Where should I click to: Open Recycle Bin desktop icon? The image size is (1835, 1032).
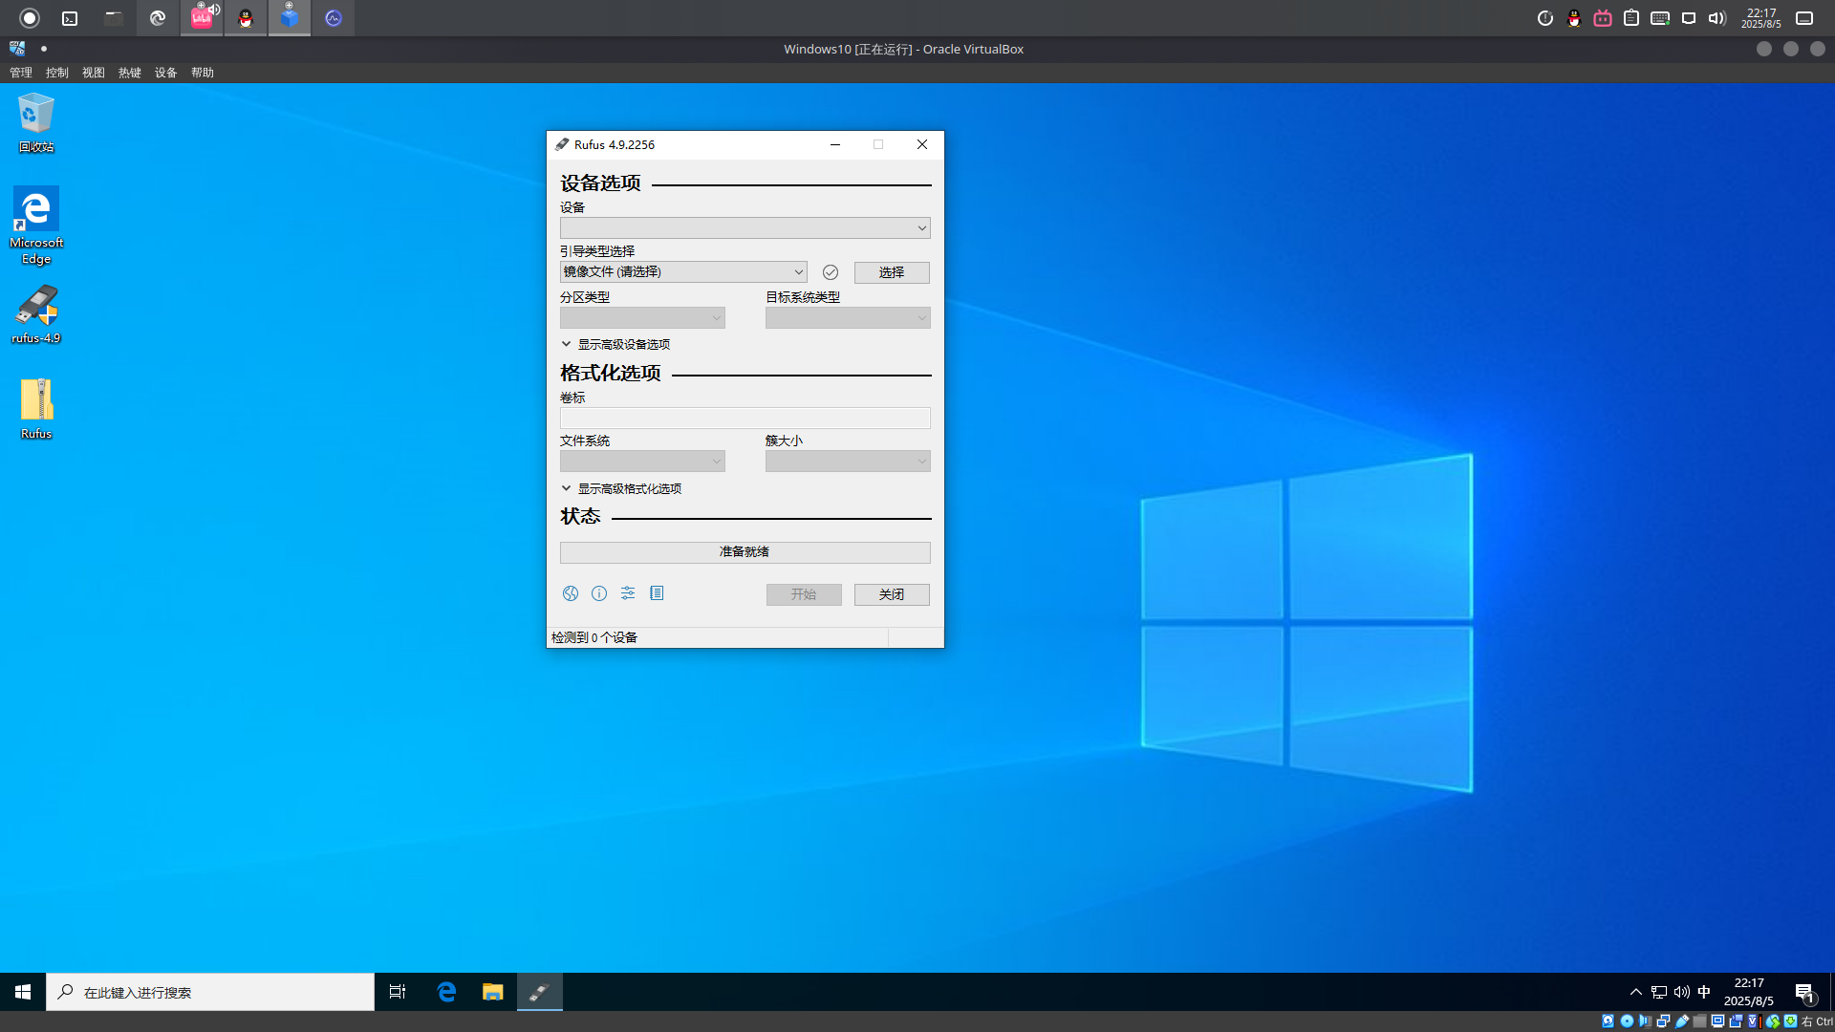coord(36,122)
